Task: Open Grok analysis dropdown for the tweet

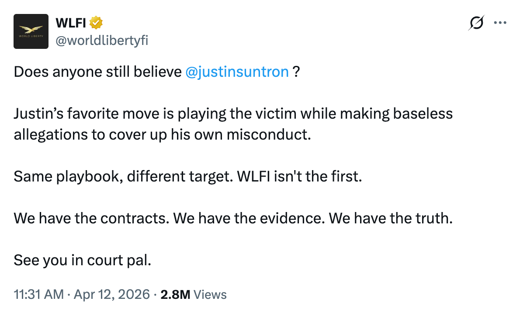Action: 476,23
